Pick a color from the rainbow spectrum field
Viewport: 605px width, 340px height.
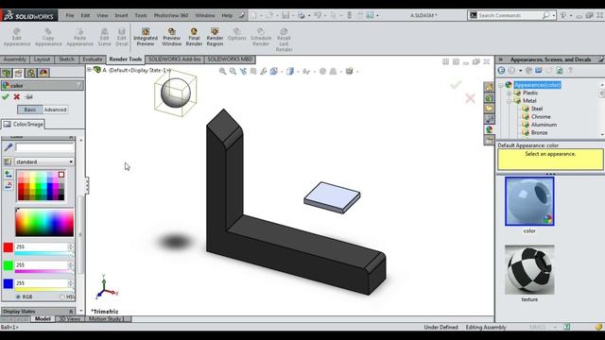[x=44, y=223]
